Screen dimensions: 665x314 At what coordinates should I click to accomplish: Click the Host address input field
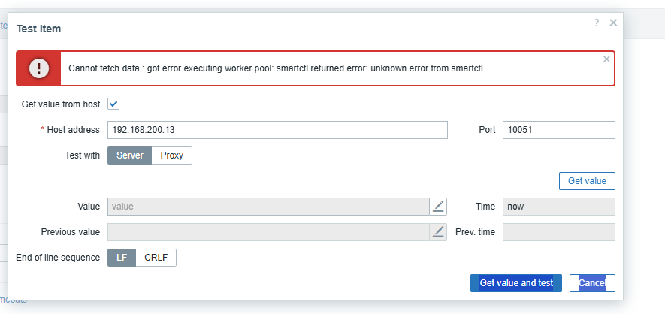277,130
